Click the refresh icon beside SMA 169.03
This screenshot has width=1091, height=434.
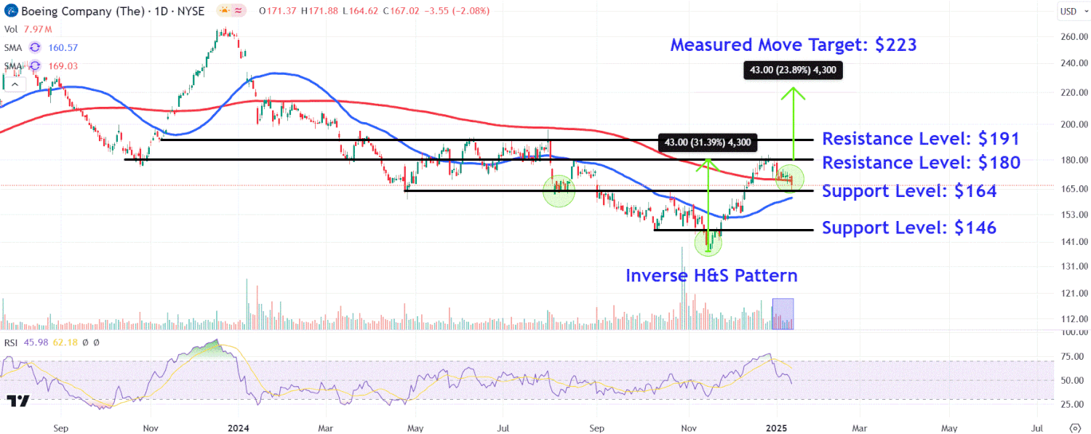pos(35,66)
